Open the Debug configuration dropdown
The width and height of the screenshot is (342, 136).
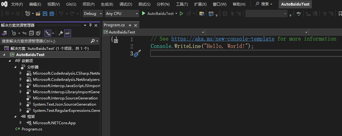pyautogui.click(x=93, y=14)
